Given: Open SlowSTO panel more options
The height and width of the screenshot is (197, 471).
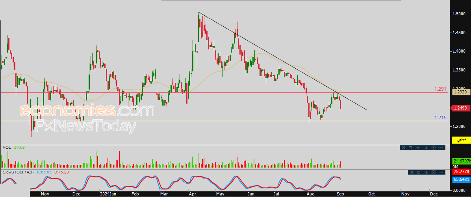Looking at the screenshot, I should [440, 172].
